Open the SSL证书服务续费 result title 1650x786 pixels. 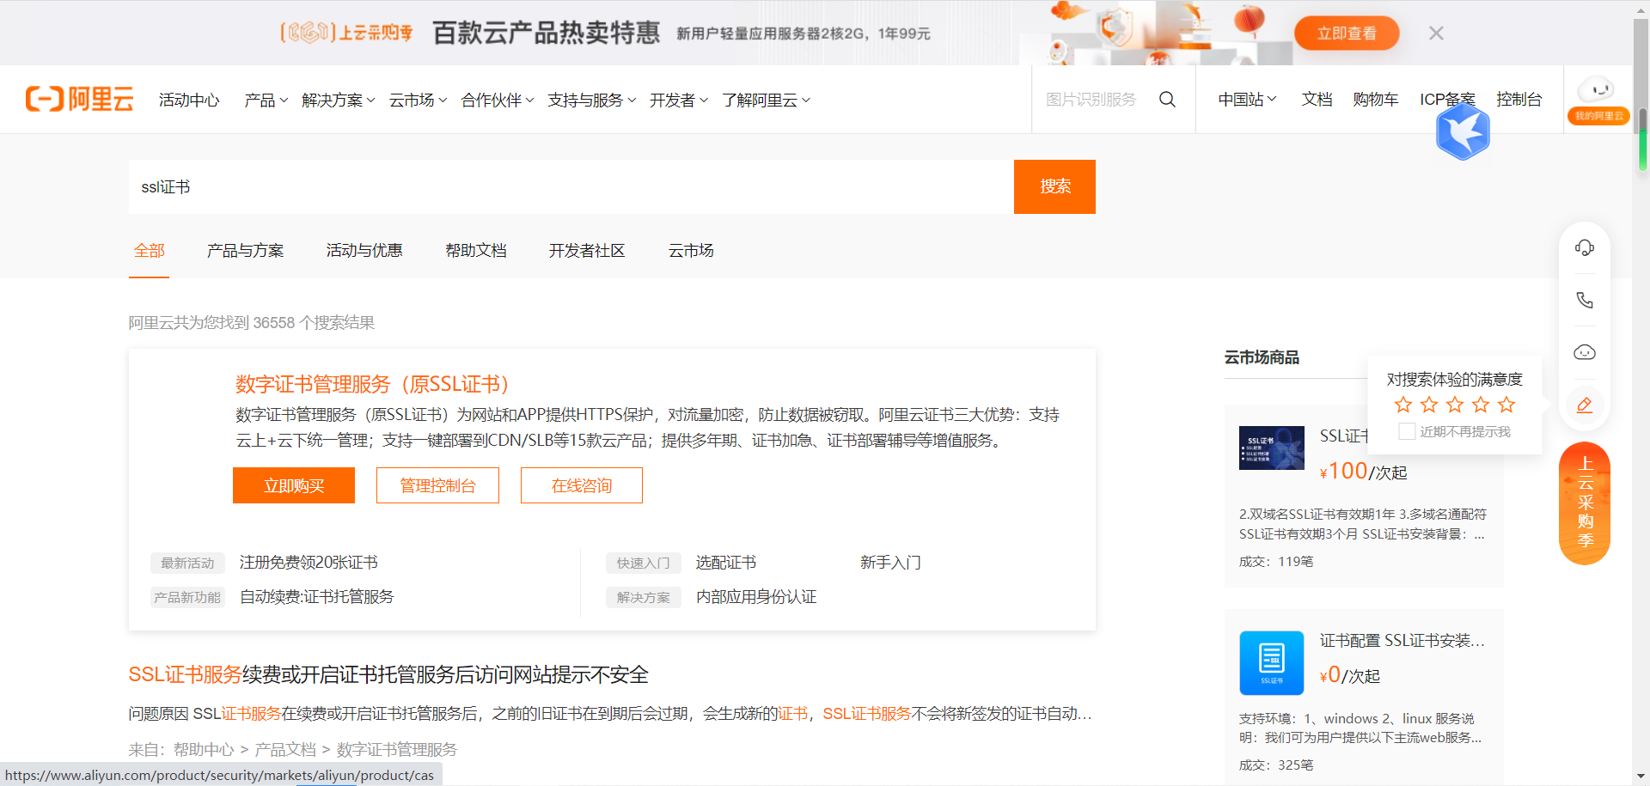[x=388, y=675]
